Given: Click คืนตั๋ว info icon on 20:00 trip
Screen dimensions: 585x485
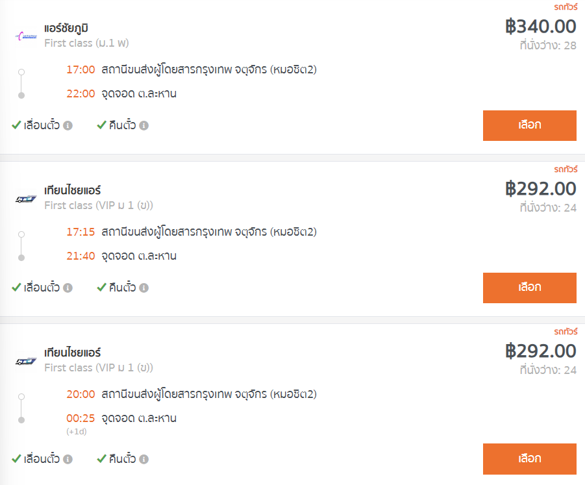Looking at the screenshot, I should [143, 459].
